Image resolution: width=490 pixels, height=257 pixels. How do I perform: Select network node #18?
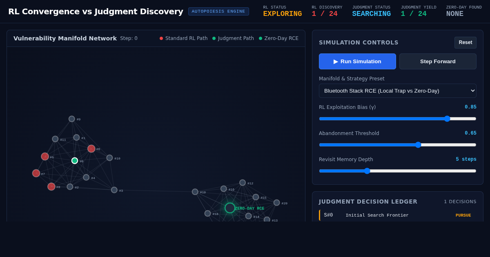tap(207, 213)
